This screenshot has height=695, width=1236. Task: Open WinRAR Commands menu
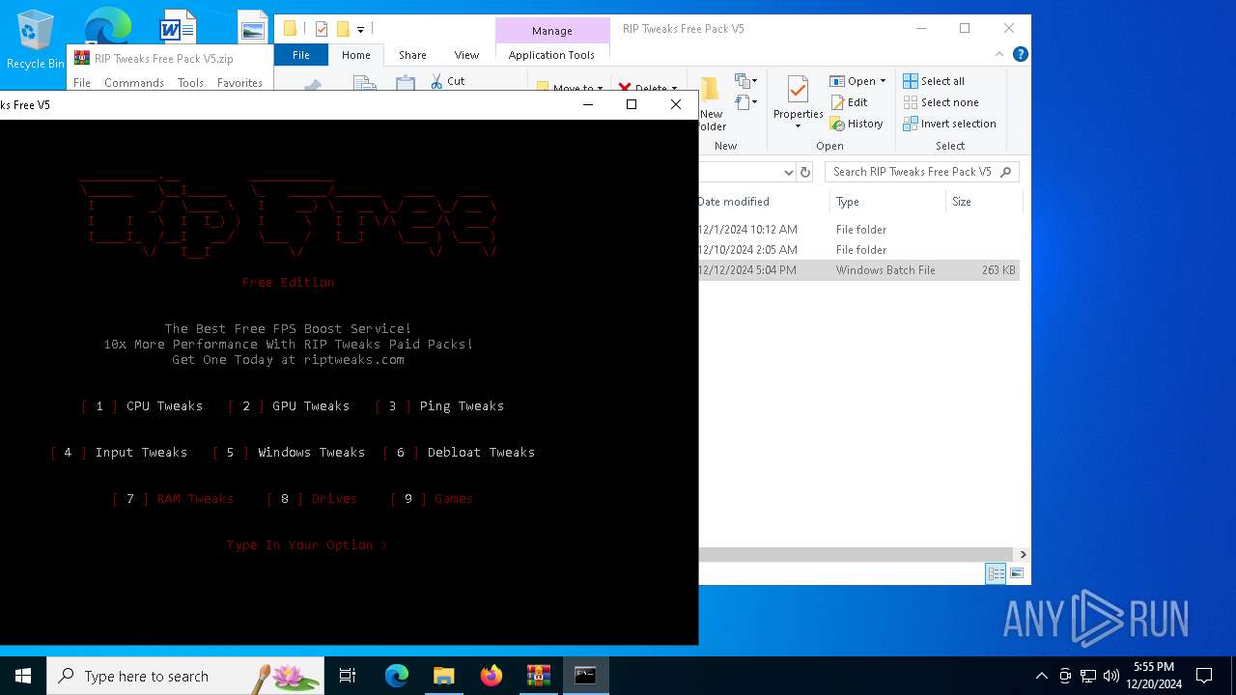134,83
